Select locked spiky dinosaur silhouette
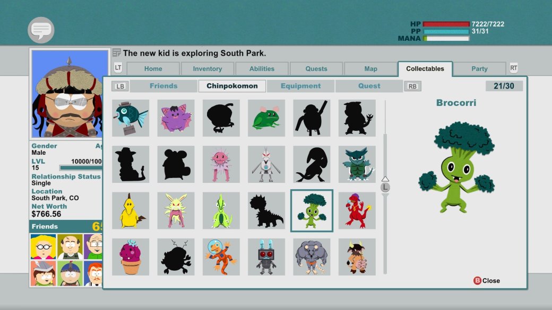The image size is (552, 310). [266, 211]
